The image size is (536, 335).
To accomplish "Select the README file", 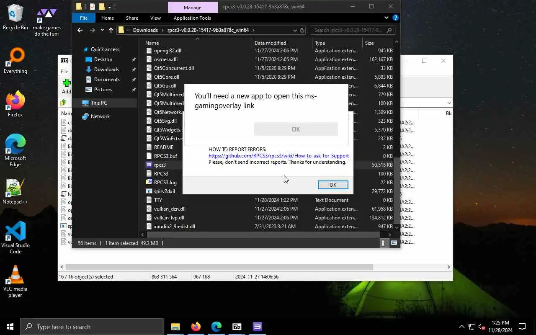I will pyautogui.click(x=163, y=147).
